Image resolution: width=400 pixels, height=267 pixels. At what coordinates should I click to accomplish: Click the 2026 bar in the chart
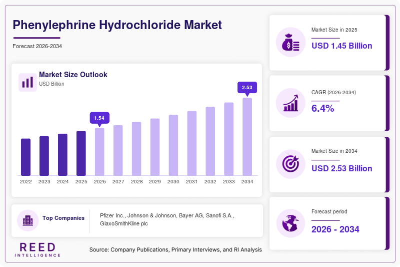[x=99, y=152]
